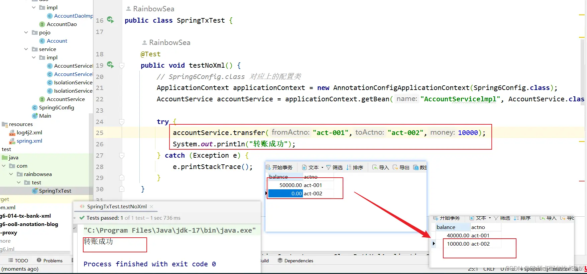Select the 40000.00 balance cell

[x=453, y=235]
